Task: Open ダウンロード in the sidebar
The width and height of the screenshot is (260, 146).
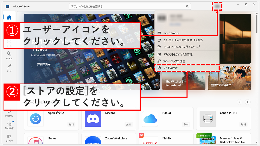Action: click(x=9, y=125)
